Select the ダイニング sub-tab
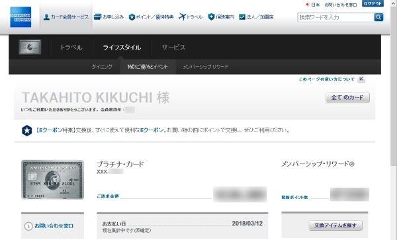397x240 pixels. click(x=102, y=67)
